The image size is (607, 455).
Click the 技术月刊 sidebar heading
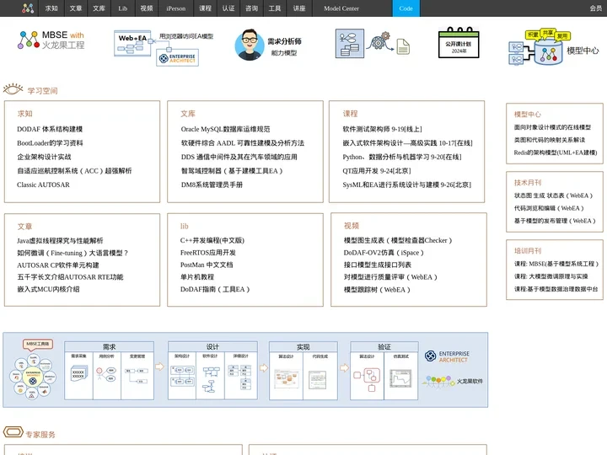coord(528,182)
